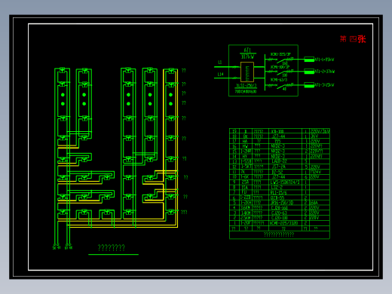Click the underlined title below the left wiring diagram
Image resolution: width=392 pixels, height=294 pixels.
[x=112, y=248]
